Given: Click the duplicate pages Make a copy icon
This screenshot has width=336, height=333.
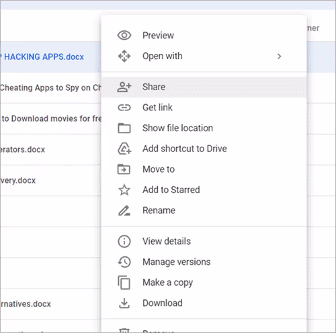Looking at the screenshot, I should pos(124,283).
